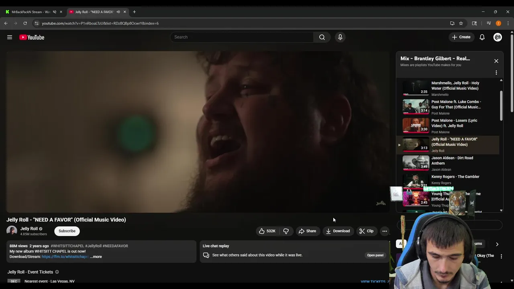Viewport: 514px width, 289px height.
Task: Select current Jelly Roll NEED A FAVOR playlist item
Action: 447,144
